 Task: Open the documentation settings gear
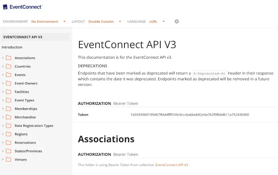177,22
